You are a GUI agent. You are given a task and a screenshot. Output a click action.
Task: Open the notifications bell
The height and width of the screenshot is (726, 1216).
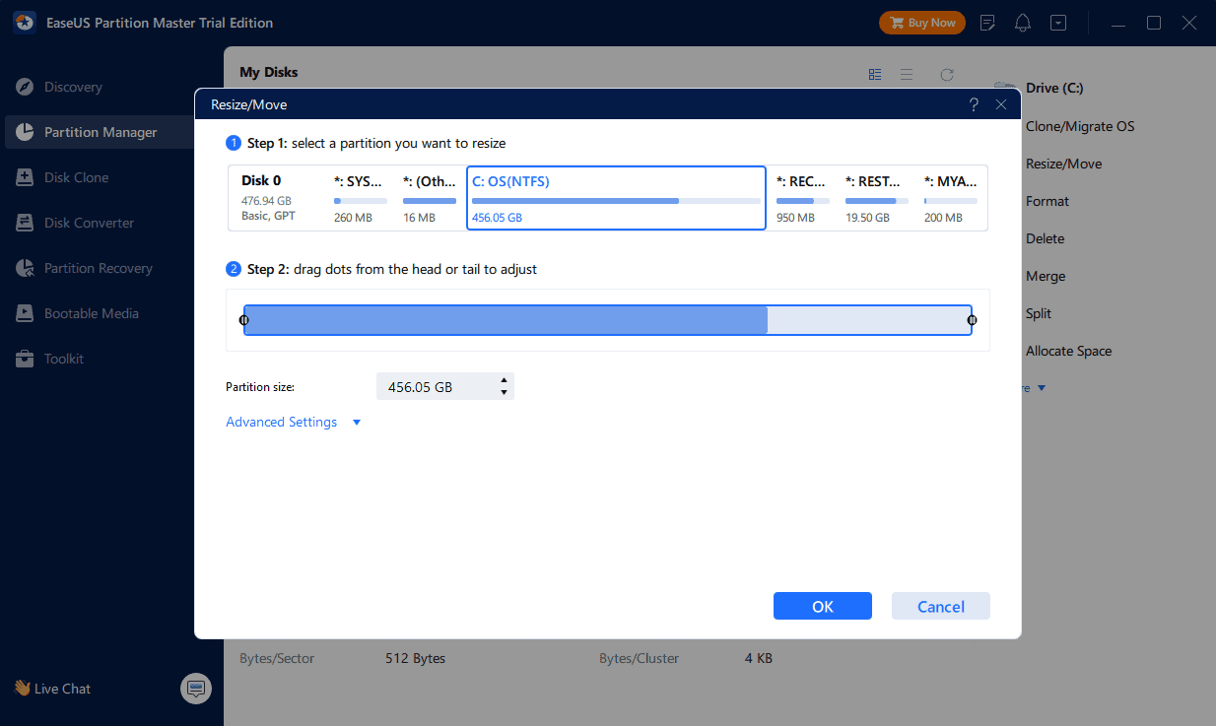pyautogui.click(x=1023, y=23)
